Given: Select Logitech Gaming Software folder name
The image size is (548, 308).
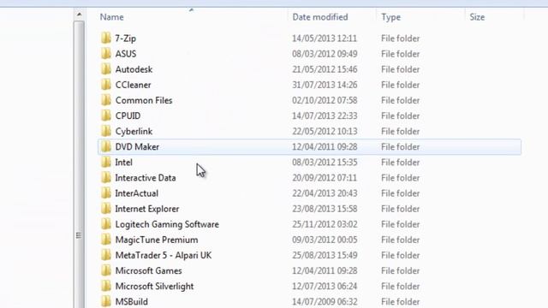Looking at the screenshot, I should [x=167, y=224].
